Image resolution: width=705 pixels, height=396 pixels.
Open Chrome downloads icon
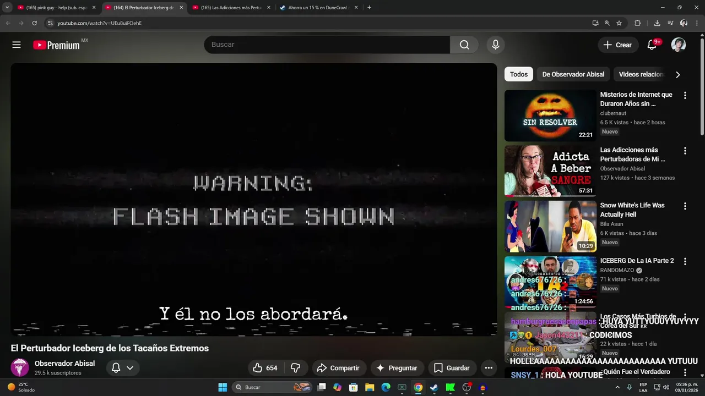point(657,23)
